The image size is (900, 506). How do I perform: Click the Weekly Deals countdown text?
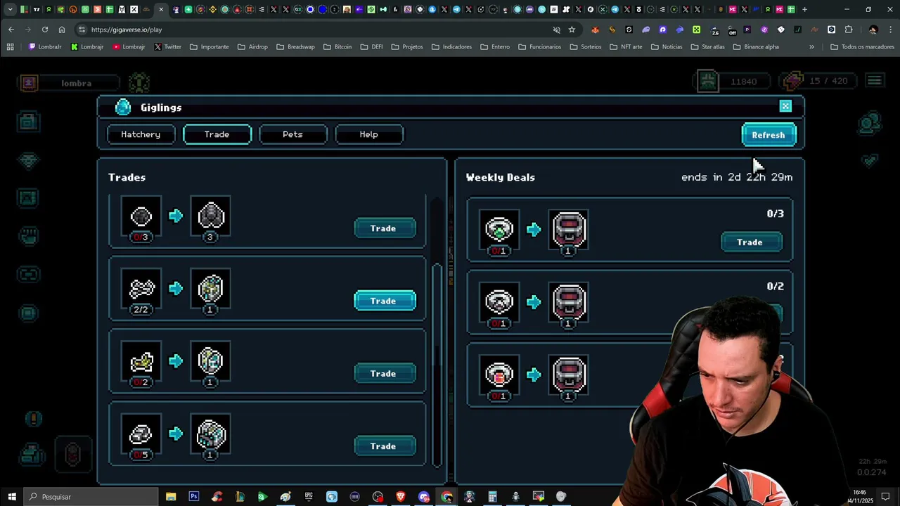[737, 177]
